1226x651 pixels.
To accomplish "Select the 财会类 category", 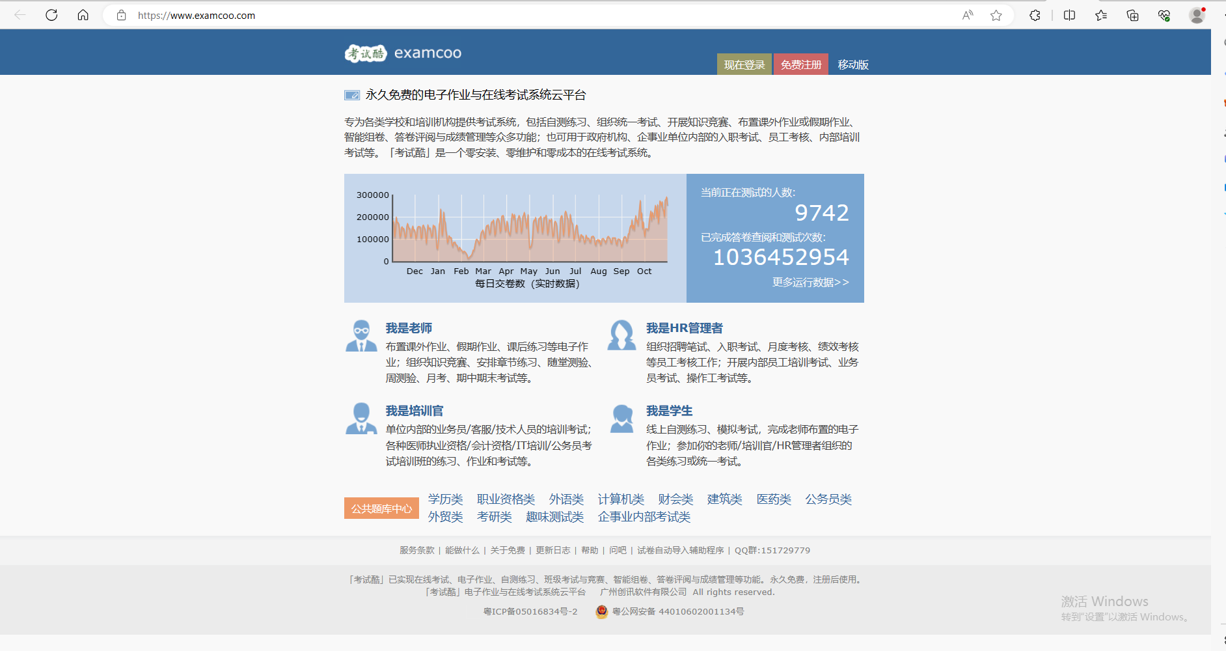I will pos(675,499).
